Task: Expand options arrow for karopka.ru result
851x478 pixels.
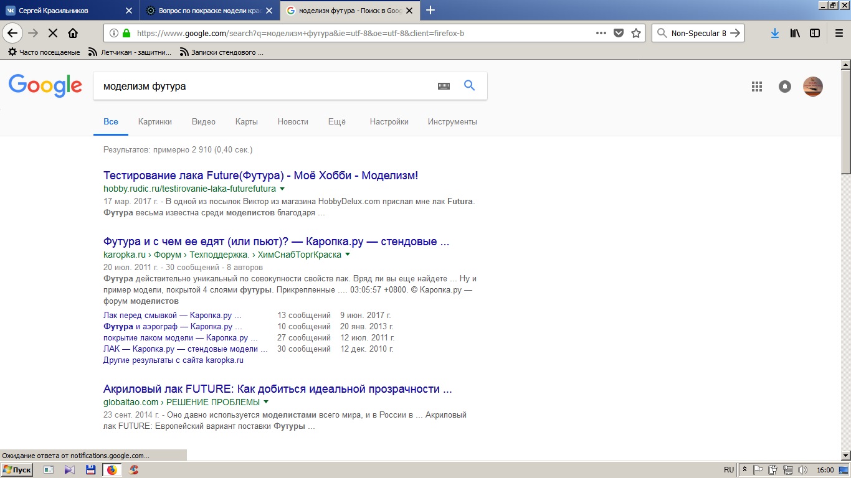Action: 348,255
